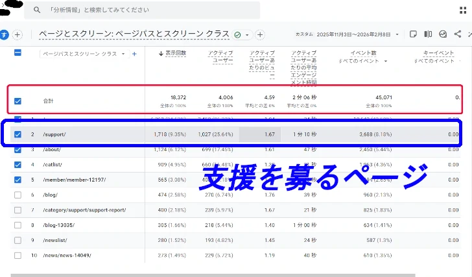Click the plus button after the report title
Screen dimensions: 472x277
(x=260, y=35)
